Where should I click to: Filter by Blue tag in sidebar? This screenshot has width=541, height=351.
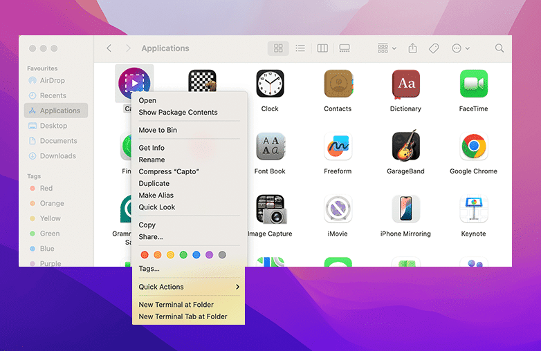coord(56,249)
